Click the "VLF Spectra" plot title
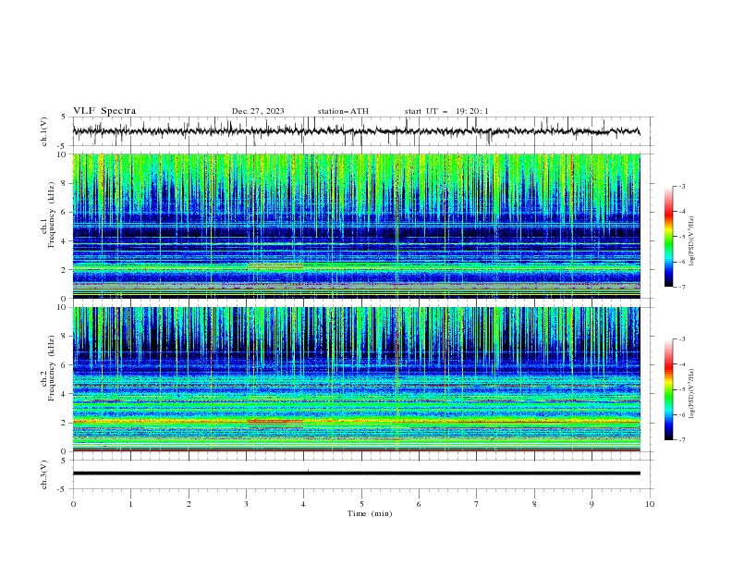This screenshot has height=566, width=732. coord(104,111)
